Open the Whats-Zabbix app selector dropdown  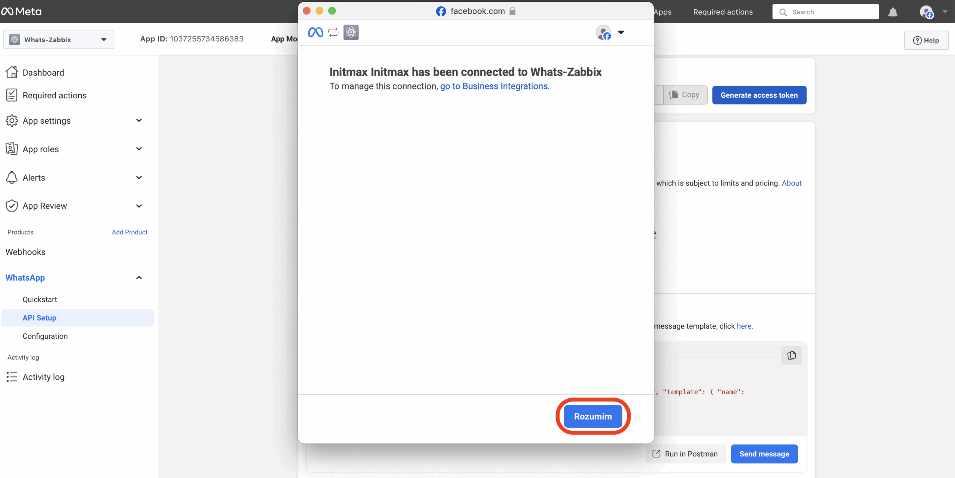(x=59, y=39)
